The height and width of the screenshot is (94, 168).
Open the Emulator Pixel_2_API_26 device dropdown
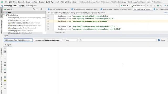click(x=18, y=40)
